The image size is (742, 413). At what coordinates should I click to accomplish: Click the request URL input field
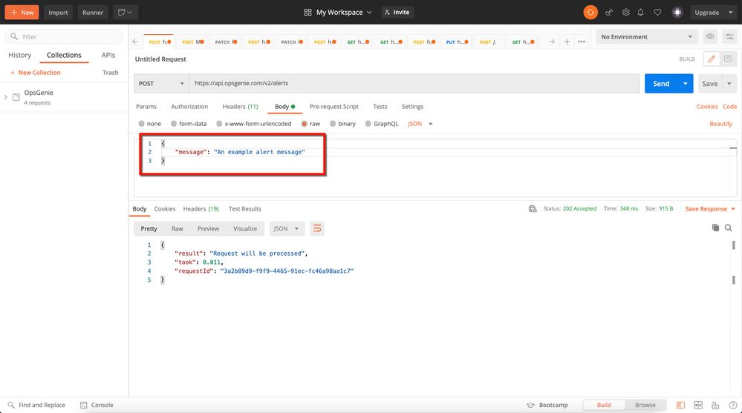(414, 83)
